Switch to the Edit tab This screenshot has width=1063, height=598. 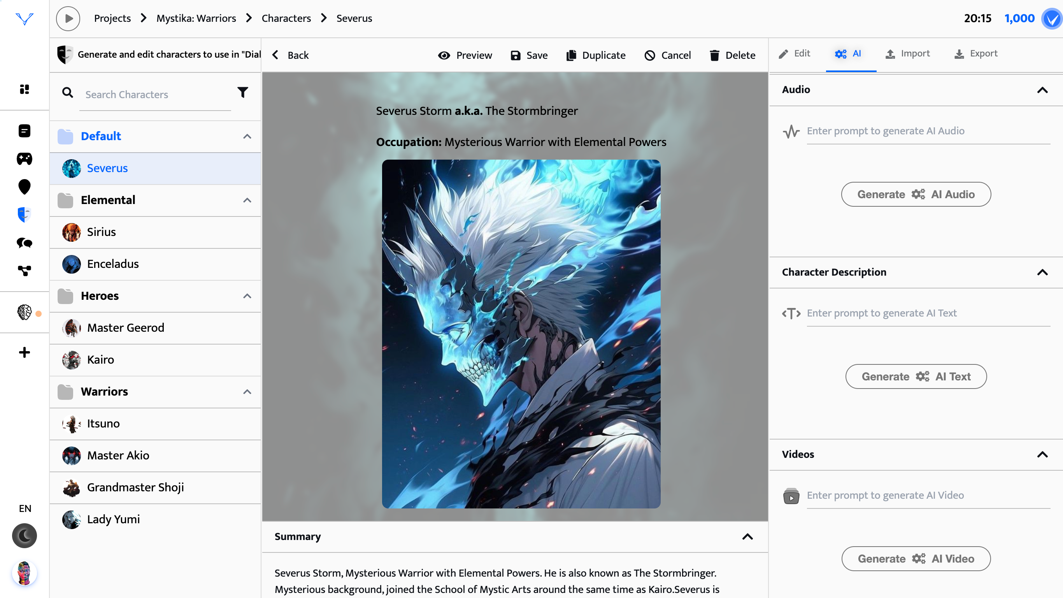coord(795,54)
